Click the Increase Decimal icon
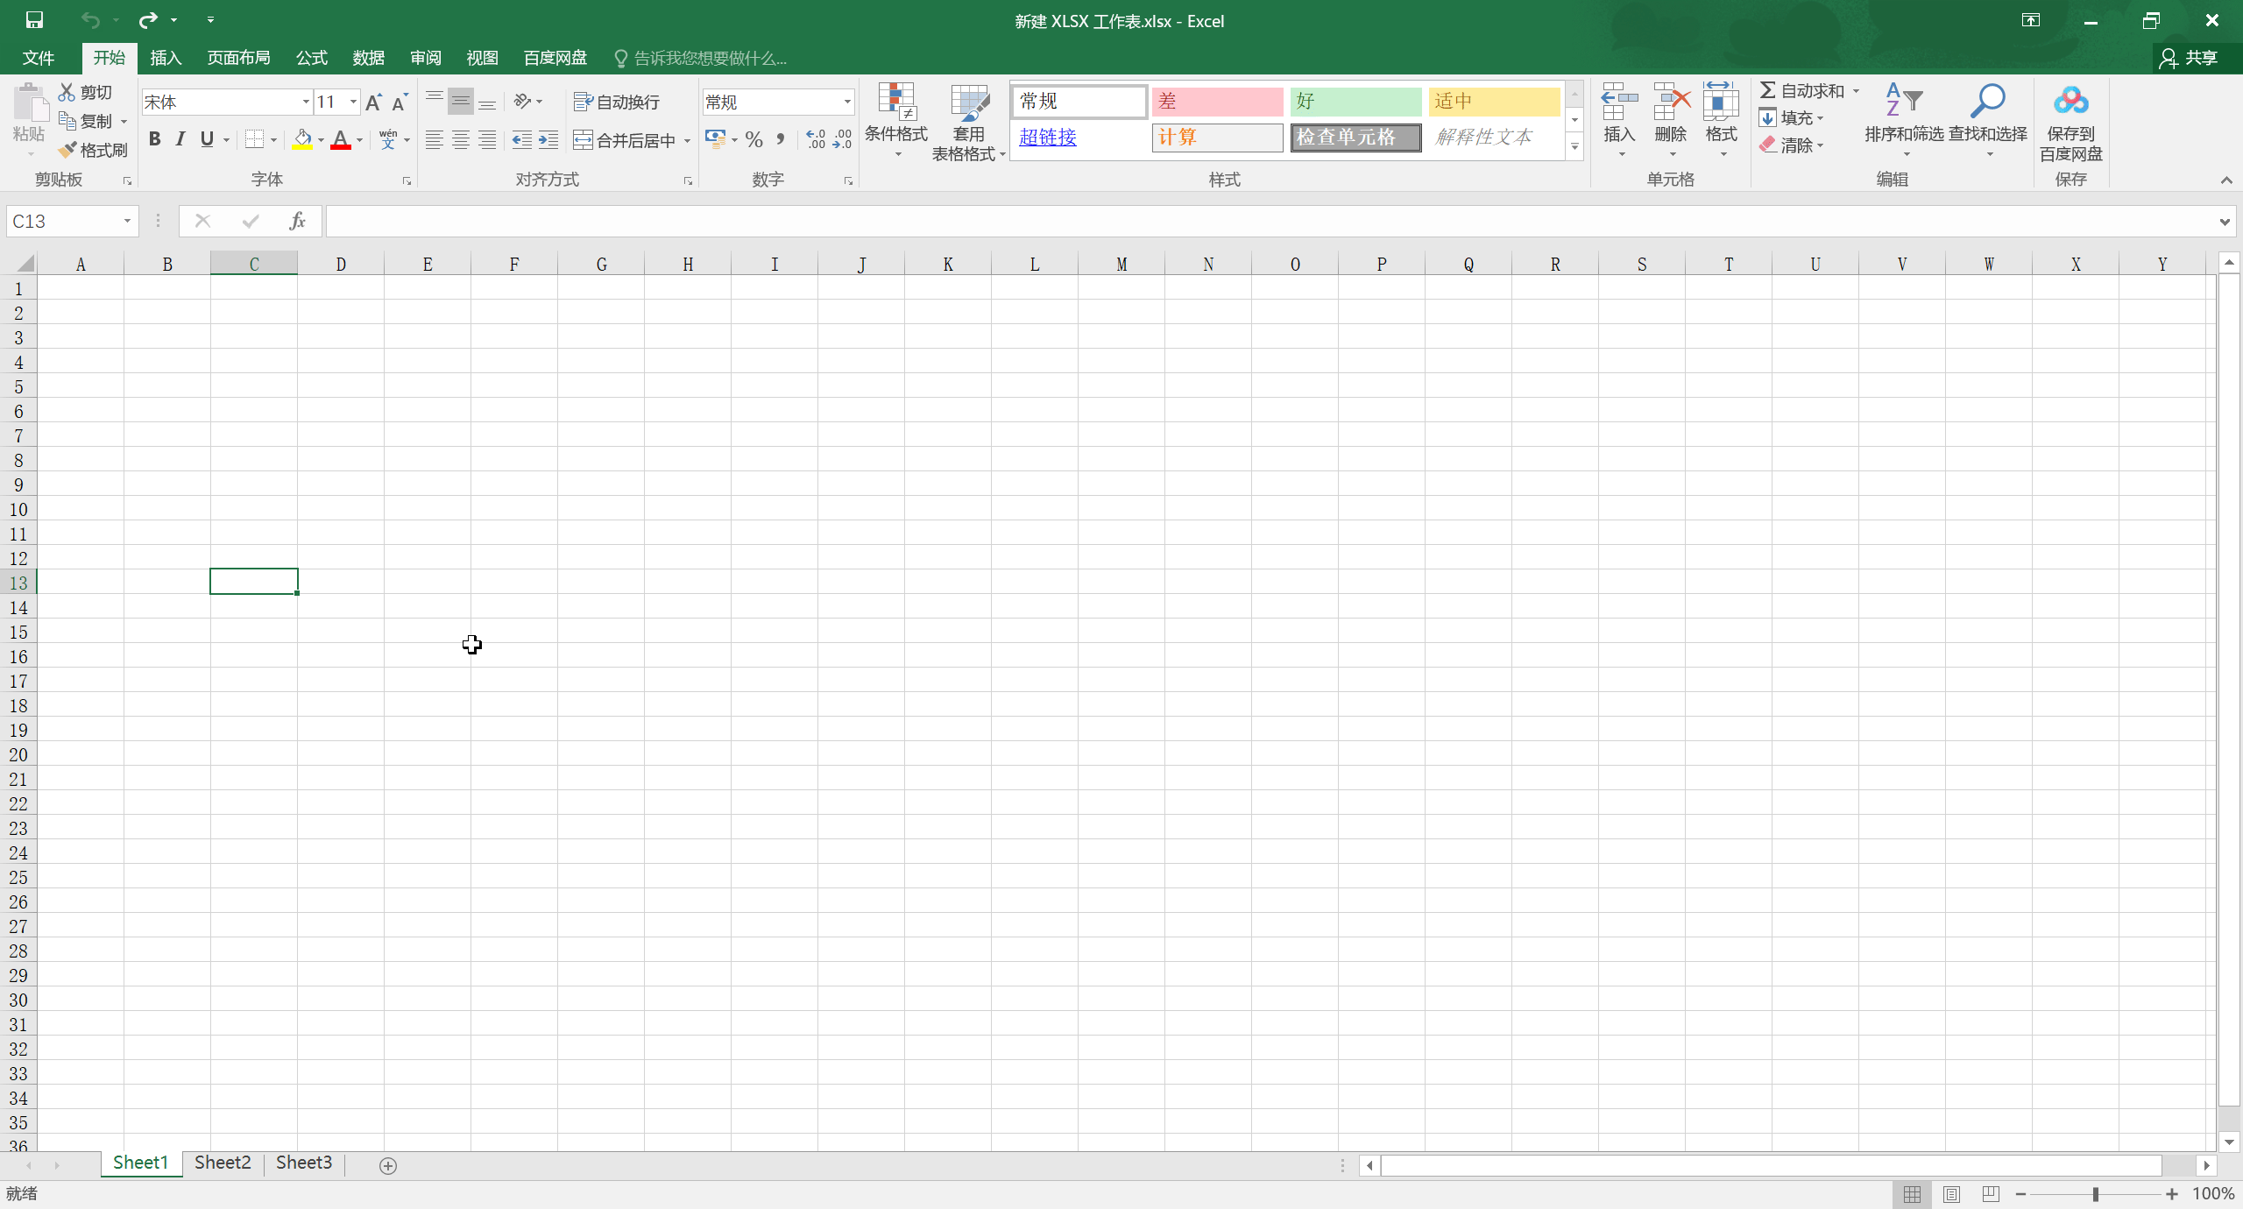 (816, 139)
